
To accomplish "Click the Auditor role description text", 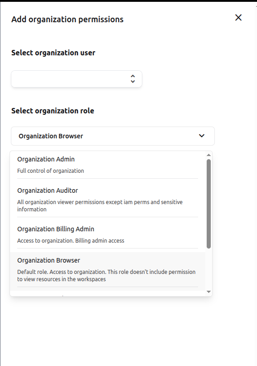I will coord(100,205).
